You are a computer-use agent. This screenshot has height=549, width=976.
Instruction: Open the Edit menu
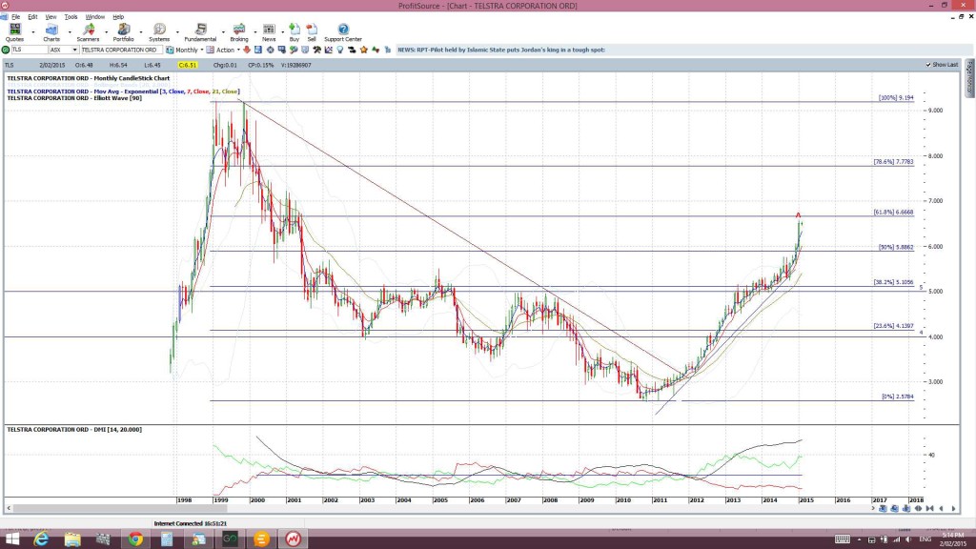(32, 17)
